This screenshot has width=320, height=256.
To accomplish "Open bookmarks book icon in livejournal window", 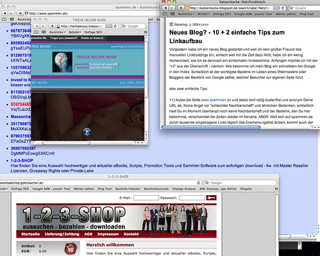I will coord(36,32).
